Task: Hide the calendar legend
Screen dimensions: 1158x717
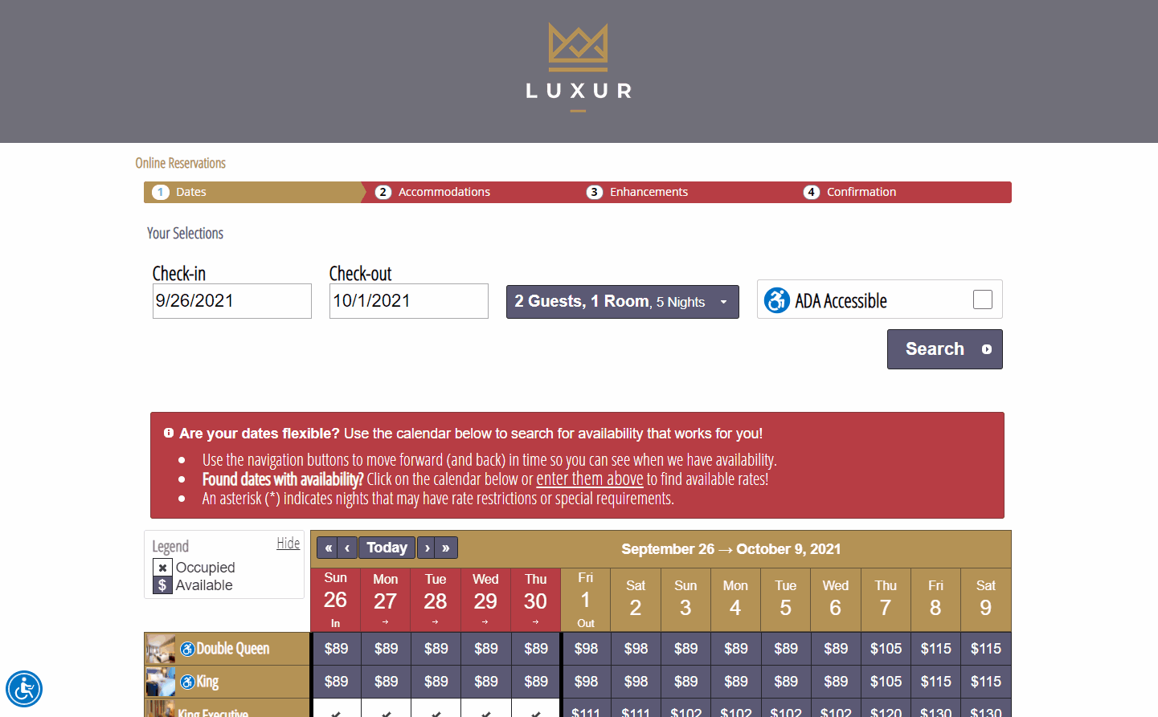Action: 288,544
